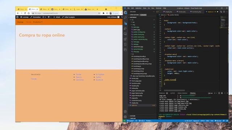232x130 pixels.
Task: Click the browser Home icon
Action: pos(29,13)
